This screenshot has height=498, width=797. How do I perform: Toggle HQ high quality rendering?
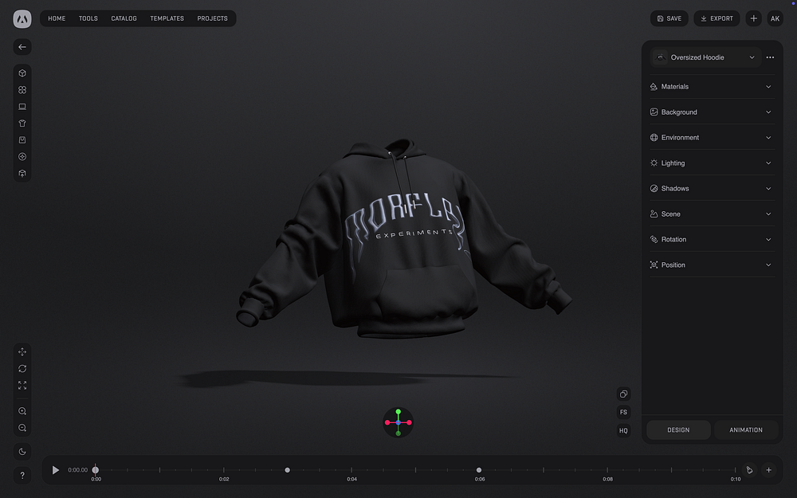coord(624,430)
